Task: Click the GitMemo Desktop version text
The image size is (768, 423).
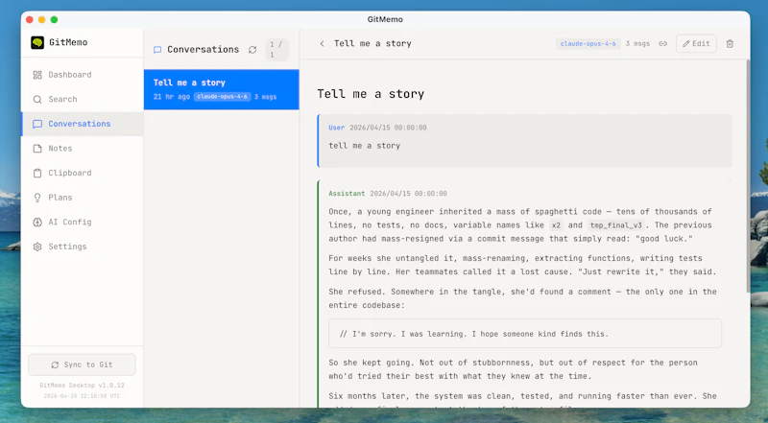Action: [x=82, y=386]
